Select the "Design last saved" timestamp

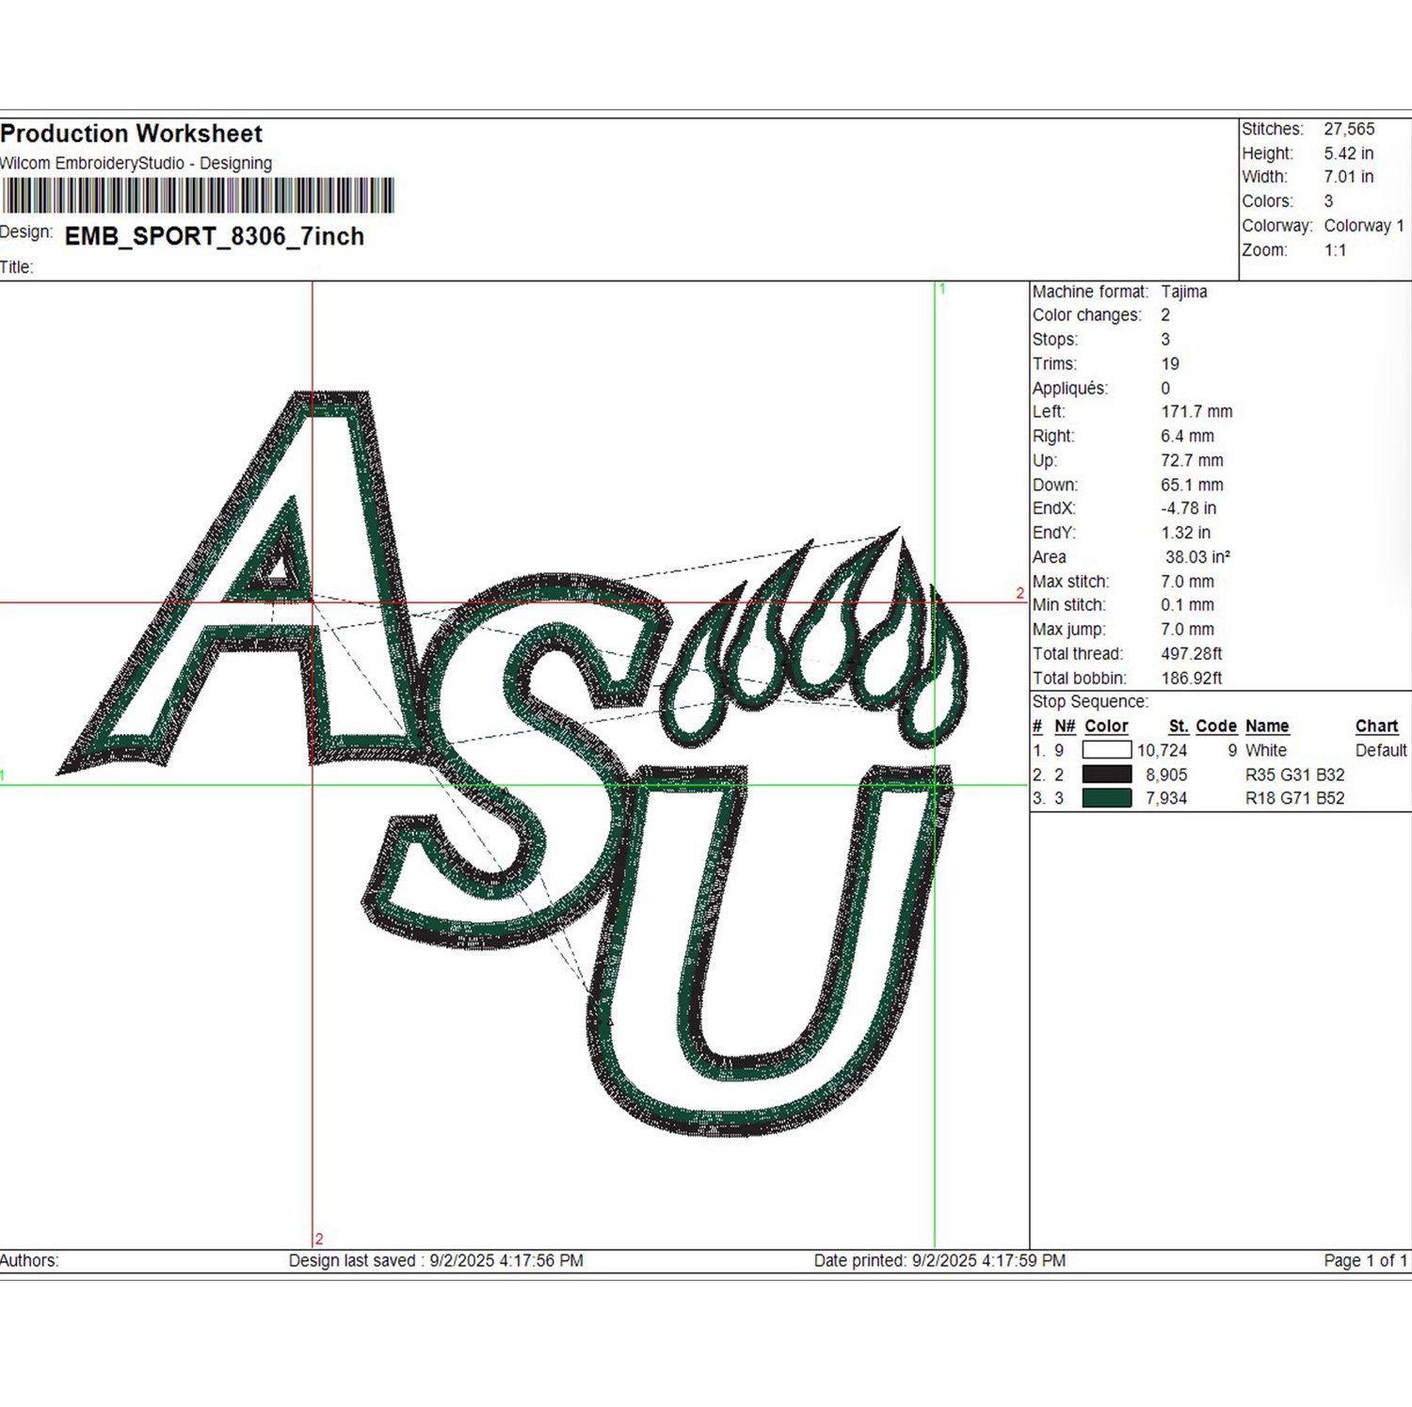pyautogui.click(x=436, y=1261)
